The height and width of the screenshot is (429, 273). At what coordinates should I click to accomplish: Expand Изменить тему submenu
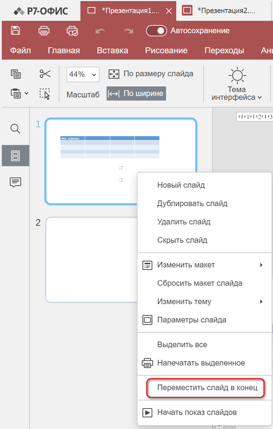coord(205,301)
